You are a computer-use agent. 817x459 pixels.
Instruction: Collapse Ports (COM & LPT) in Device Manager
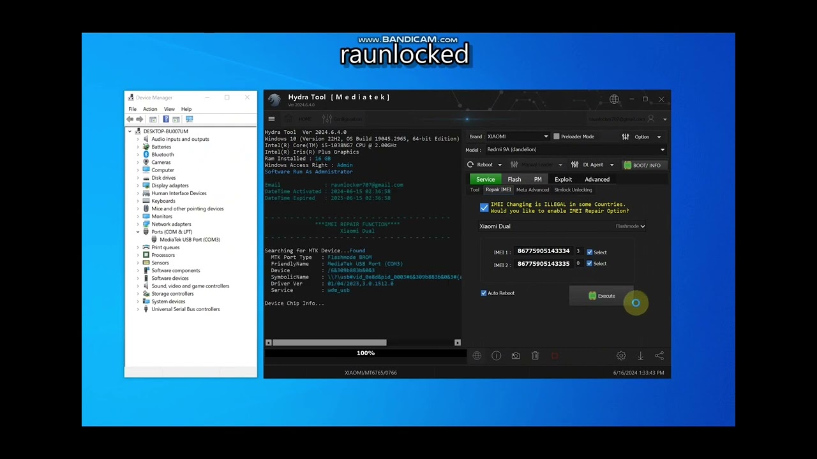[x=138, y=232]
